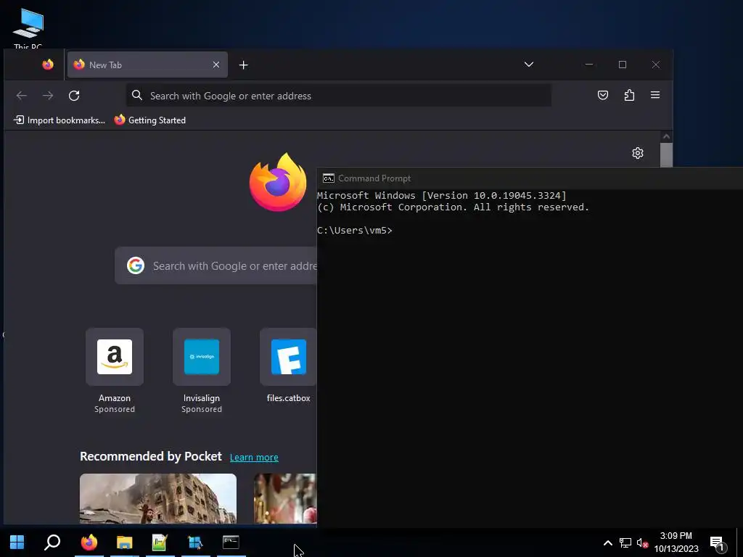Click the Command Prompt title bar icon
743x557 pixels.
click(x=329, y=178)
